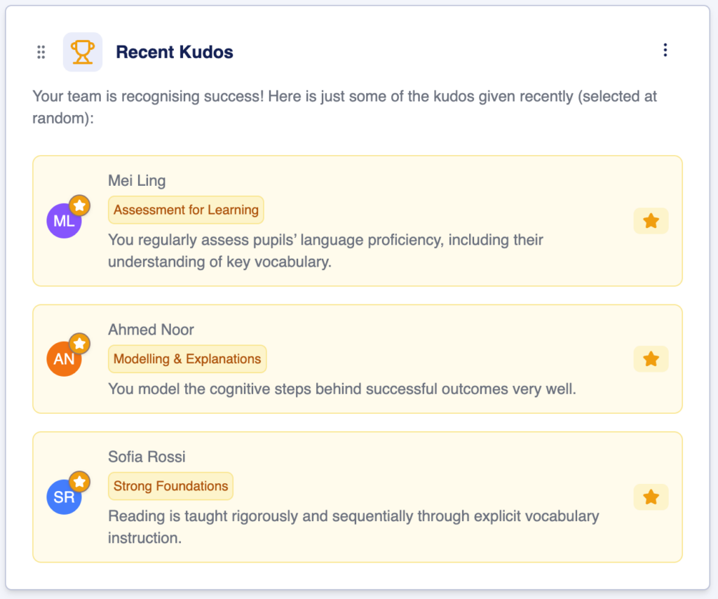Image resolution: width=718 pixels, height=599 pixels.
Task: Select the Modelling & Explanations tag
Action: (187, 359)
